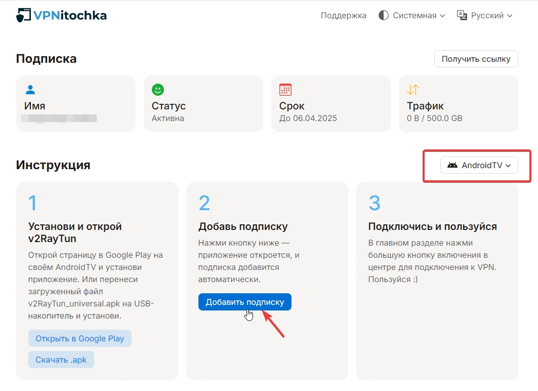The image size is (538, 391).
Task: Click Открыть в Google Play button
Action: pyautogui.click(x=80, y=339)
